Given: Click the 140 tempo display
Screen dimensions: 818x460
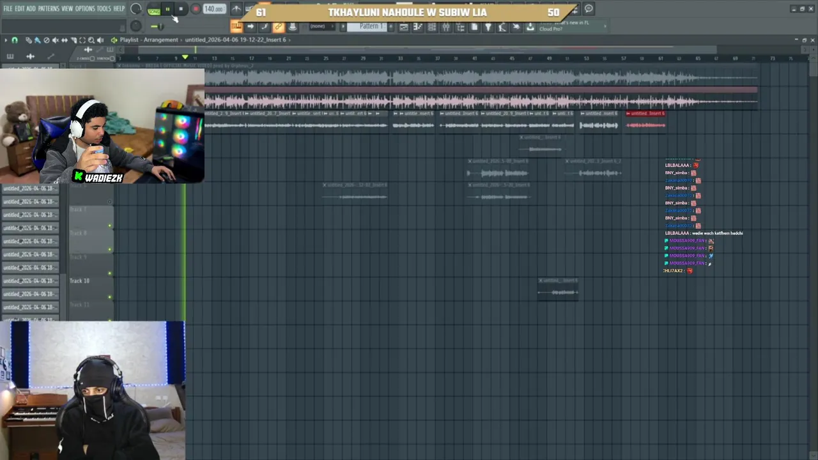Looking at the screenshot, I should (x=214, y=9).
